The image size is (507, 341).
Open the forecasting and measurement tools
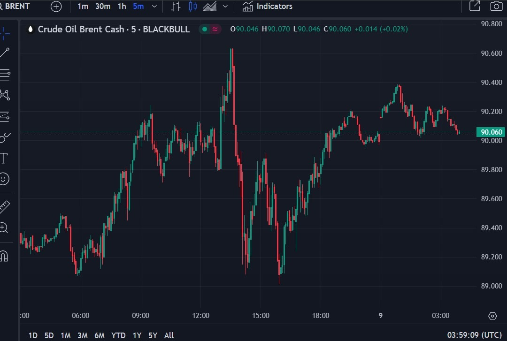point(5,116)
